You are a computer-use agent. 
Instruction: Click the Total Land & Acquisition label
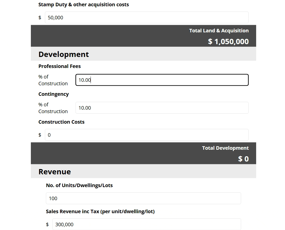pos(219,31)
